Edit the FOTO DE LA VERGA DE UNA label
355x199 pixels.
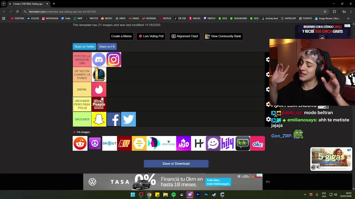point(82,60)
